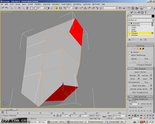Toggle the Symmetry modifier lightbulb
Screen dimensions: 155x124
coord(129,24)
